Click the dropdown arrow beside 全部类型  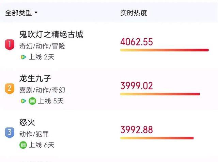click(36, 13)
